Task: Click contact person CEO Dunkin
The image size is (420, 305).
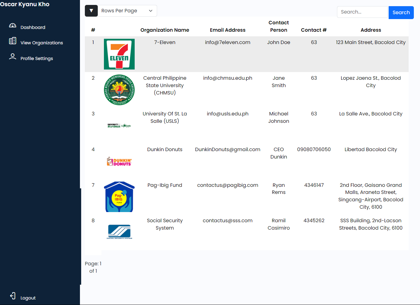Action: (279, 153)
